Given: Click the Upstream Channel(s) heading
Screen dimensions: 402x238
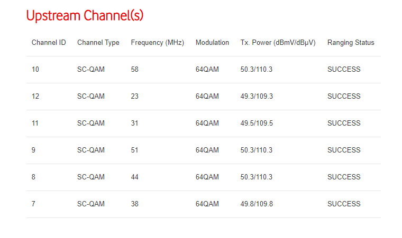Looking at the screenshot, I should (85, 16).
